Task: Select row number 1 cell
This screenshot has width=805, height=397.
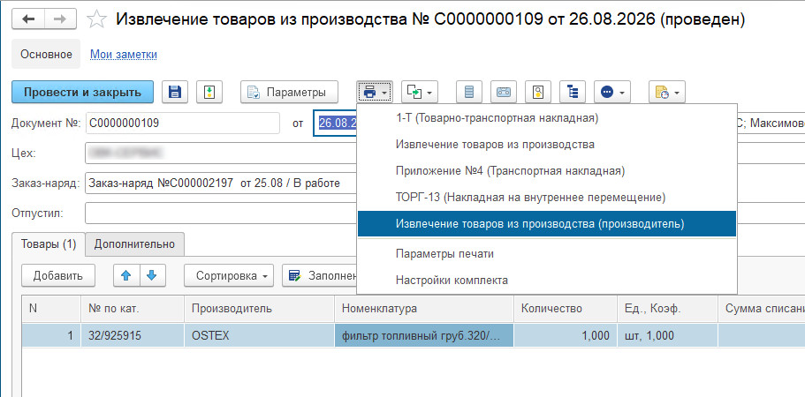Action: pyautogui.click(x=51, y=336)
